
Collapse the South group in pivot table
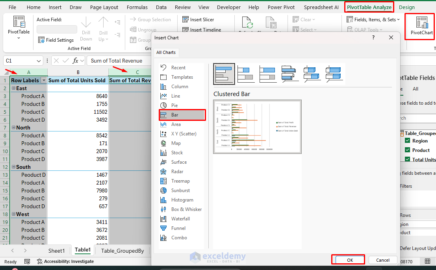13,167
